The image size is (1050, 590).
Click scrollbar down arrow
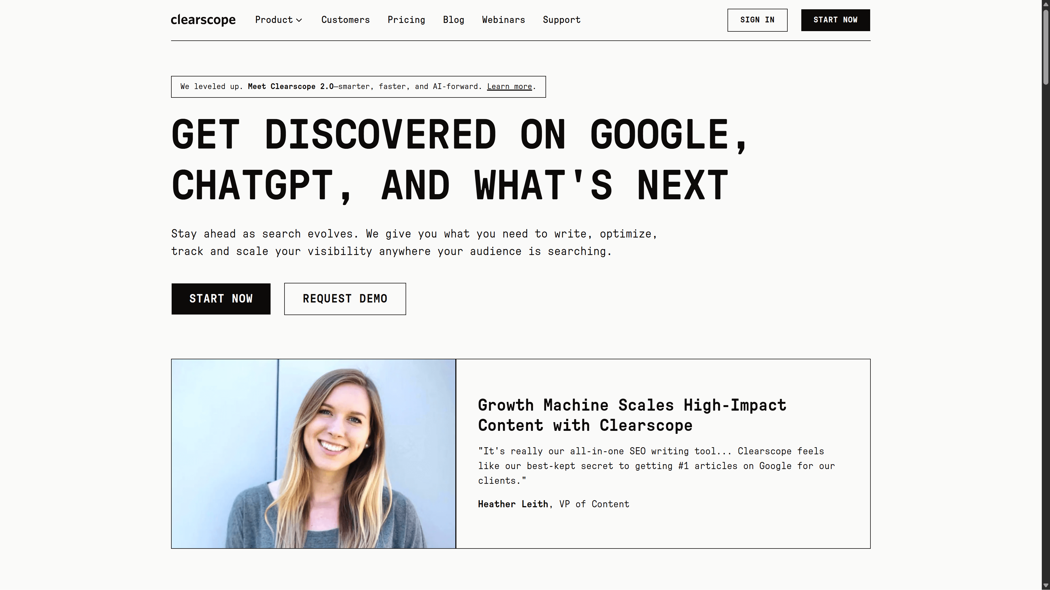pyautogui.click(x=1046, y=586)
